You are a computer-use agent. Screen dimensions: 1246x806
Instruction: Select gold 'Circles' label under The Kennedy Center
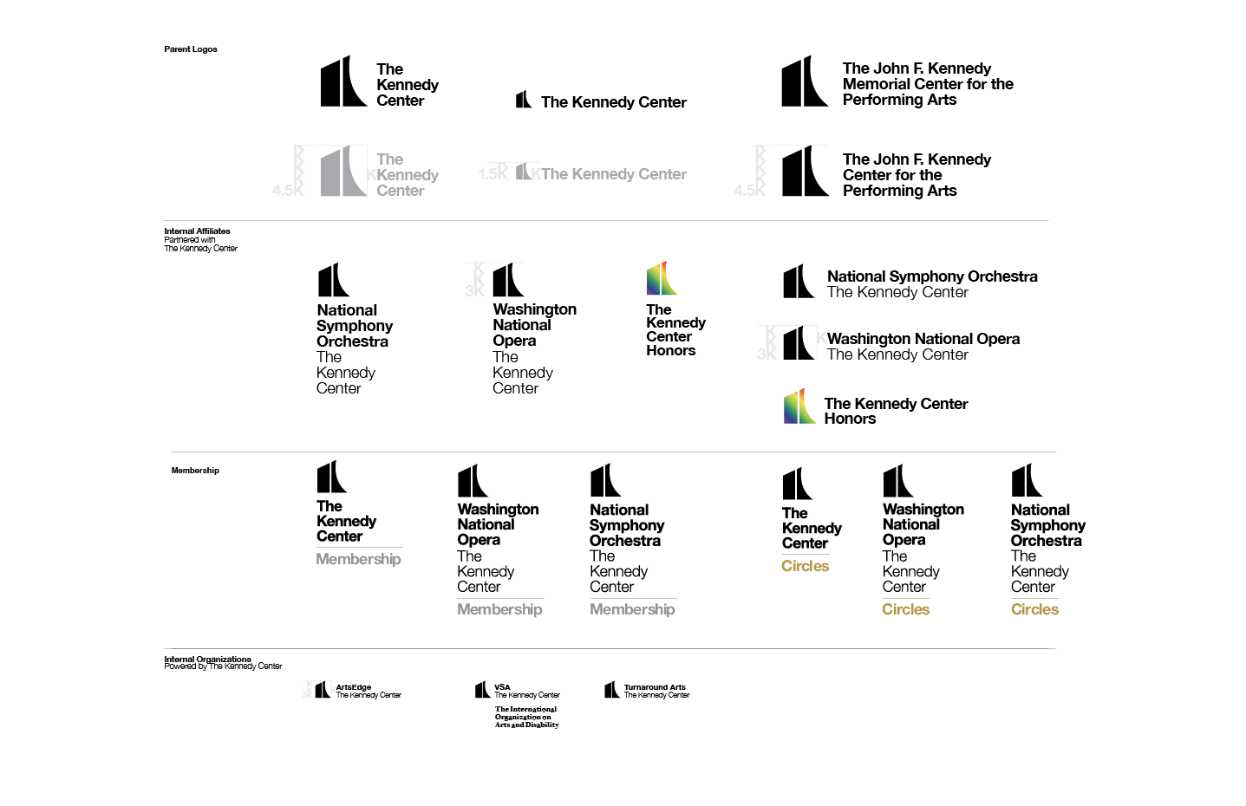tap(805, 566)
